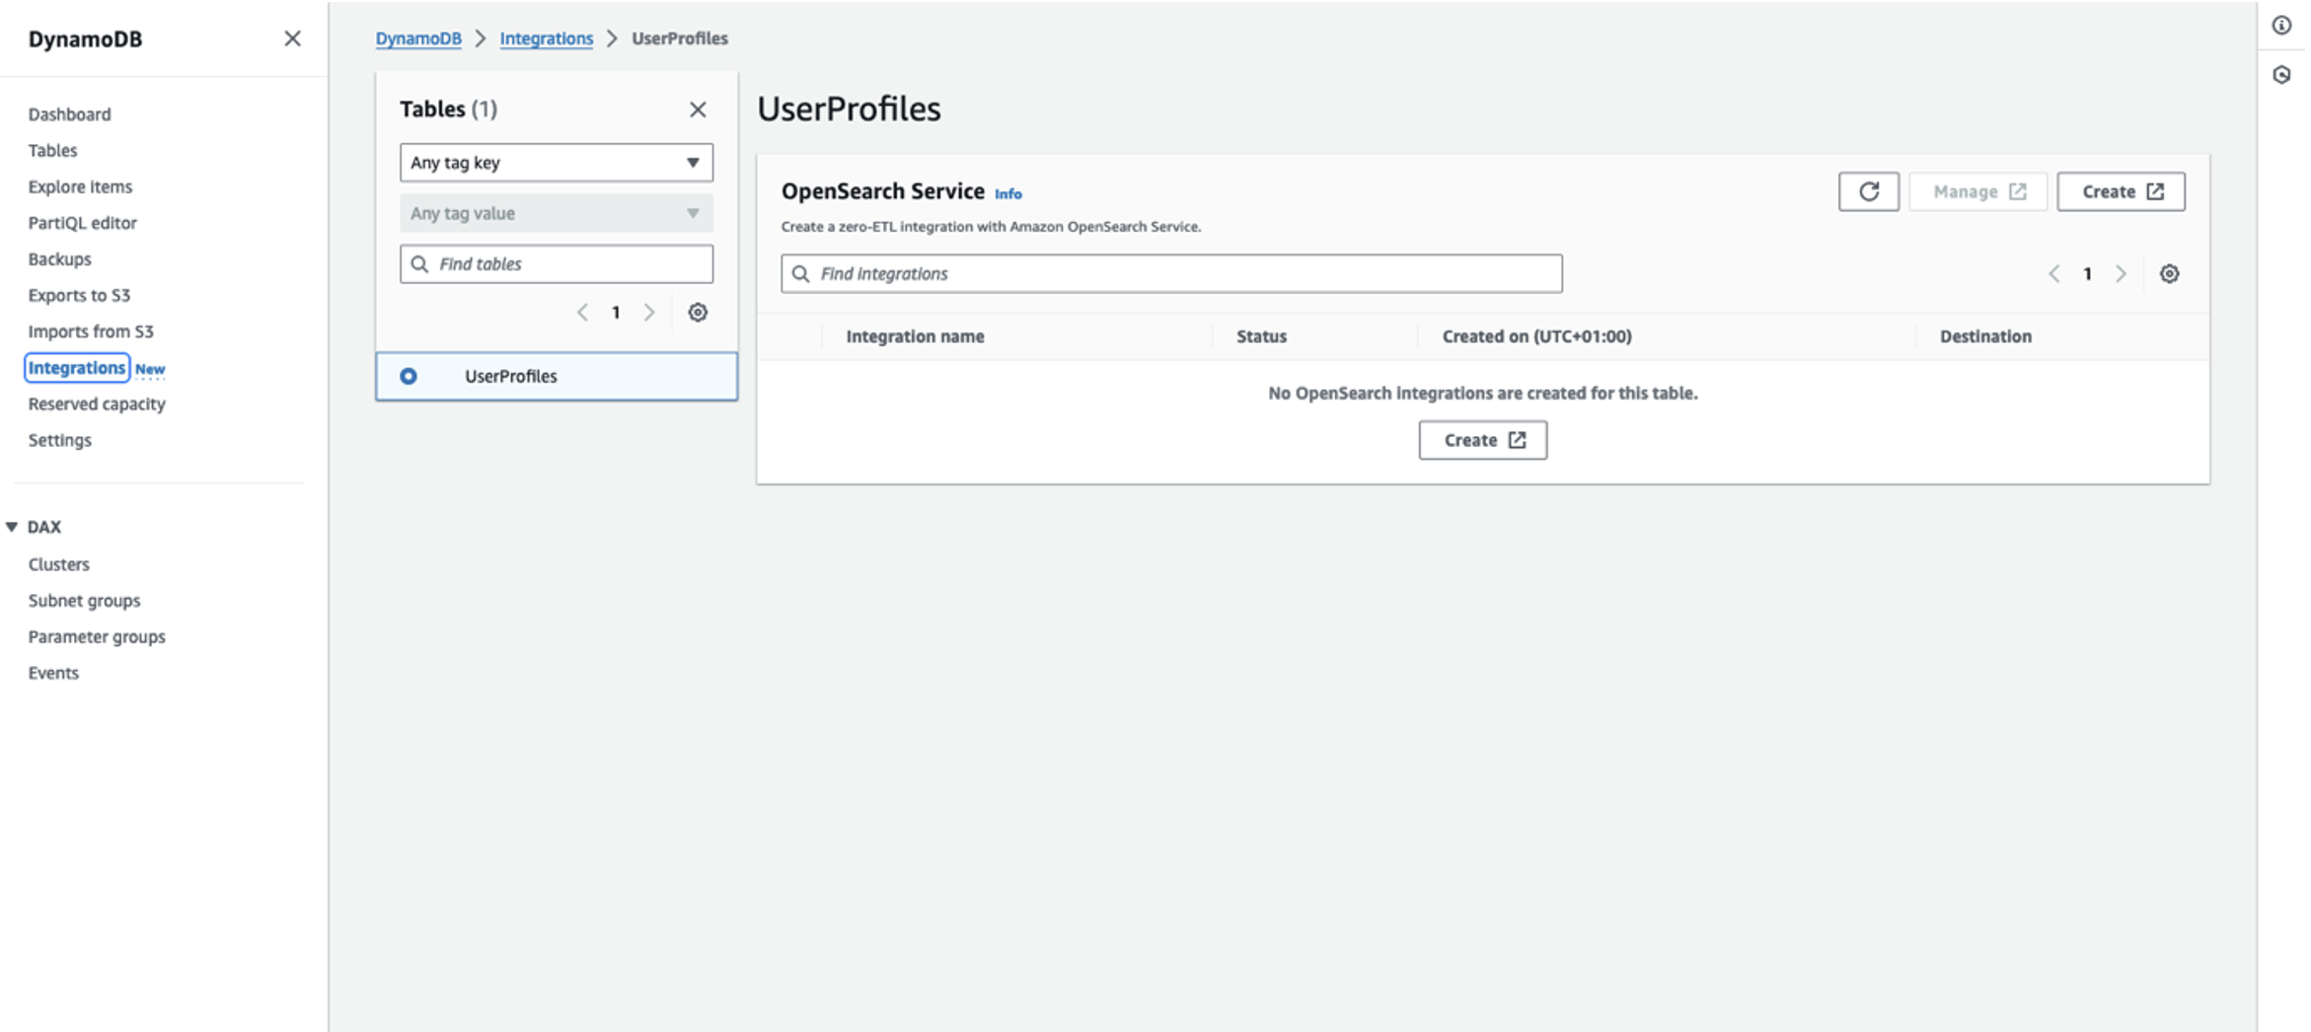This screenshot has width=2311, height=1032.
Task: Open integrations table preferences gear
Action: click(2169, 273)
